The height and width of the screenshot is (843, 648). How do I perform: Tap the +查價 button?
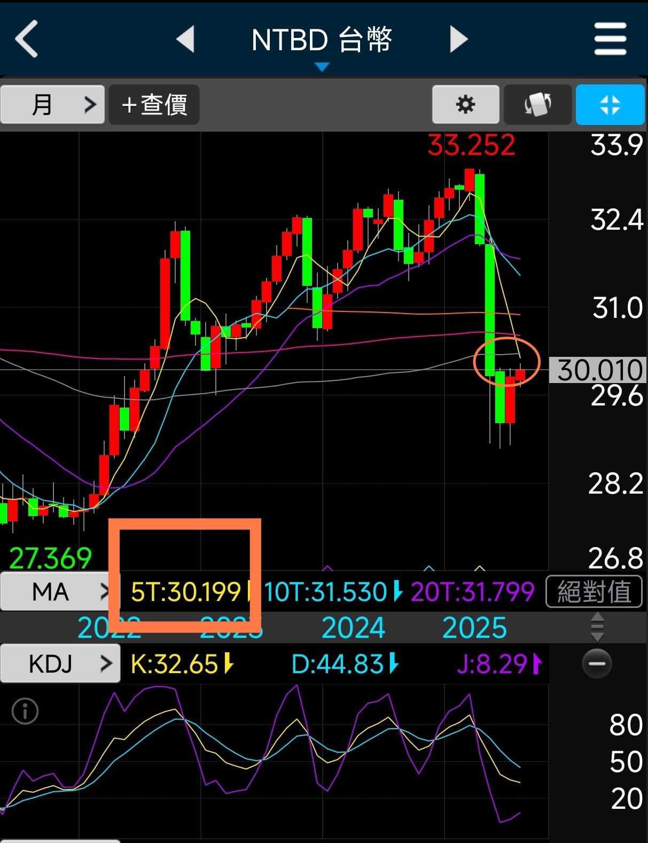coord(154,104)
